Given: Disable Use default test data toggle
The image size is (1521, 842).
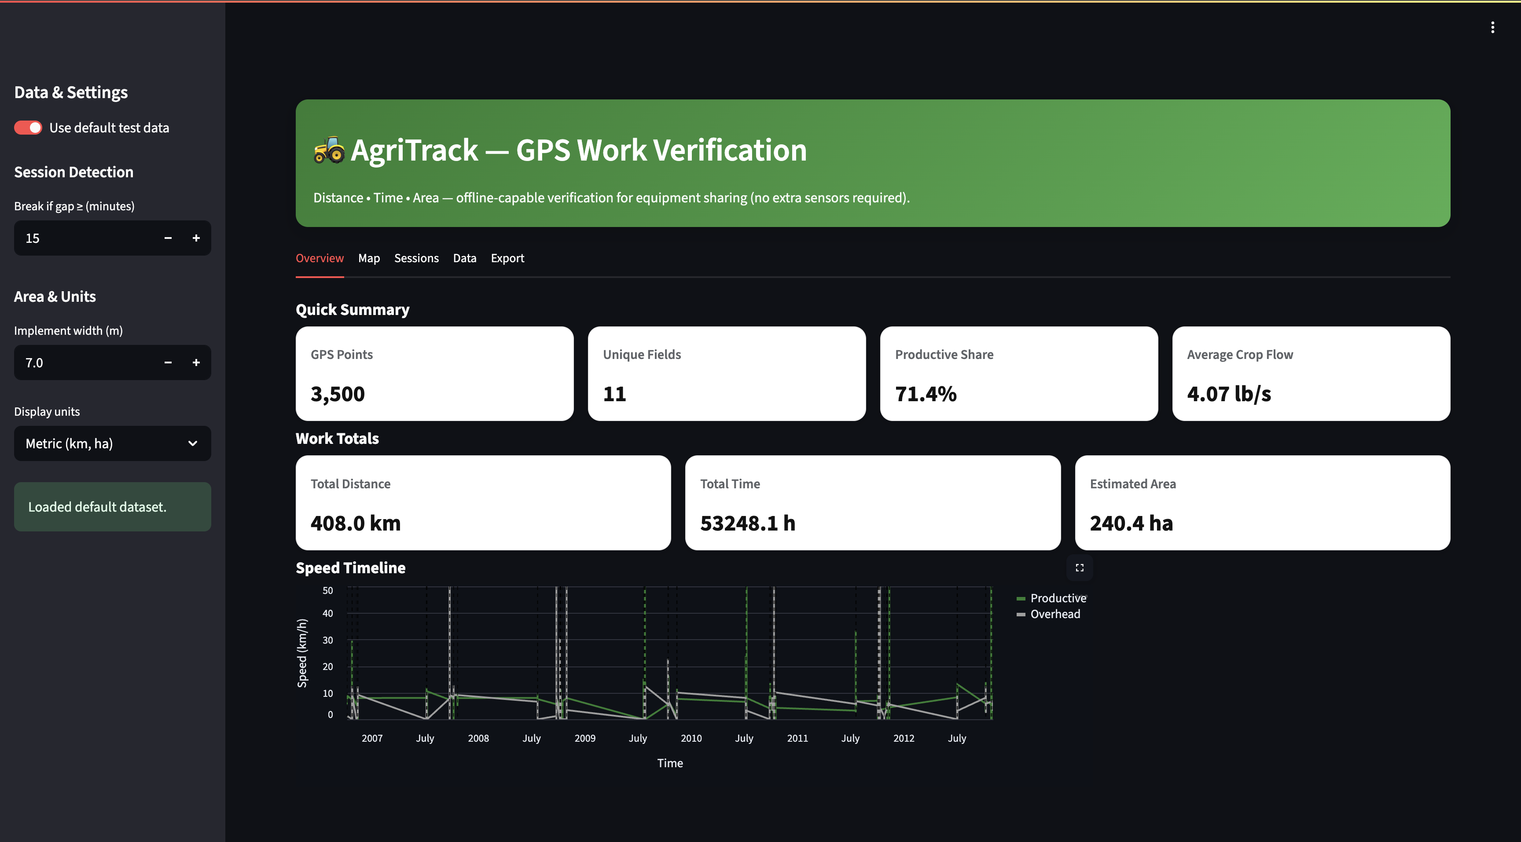Looking at the screenshot, I should [x=28, y=128].
